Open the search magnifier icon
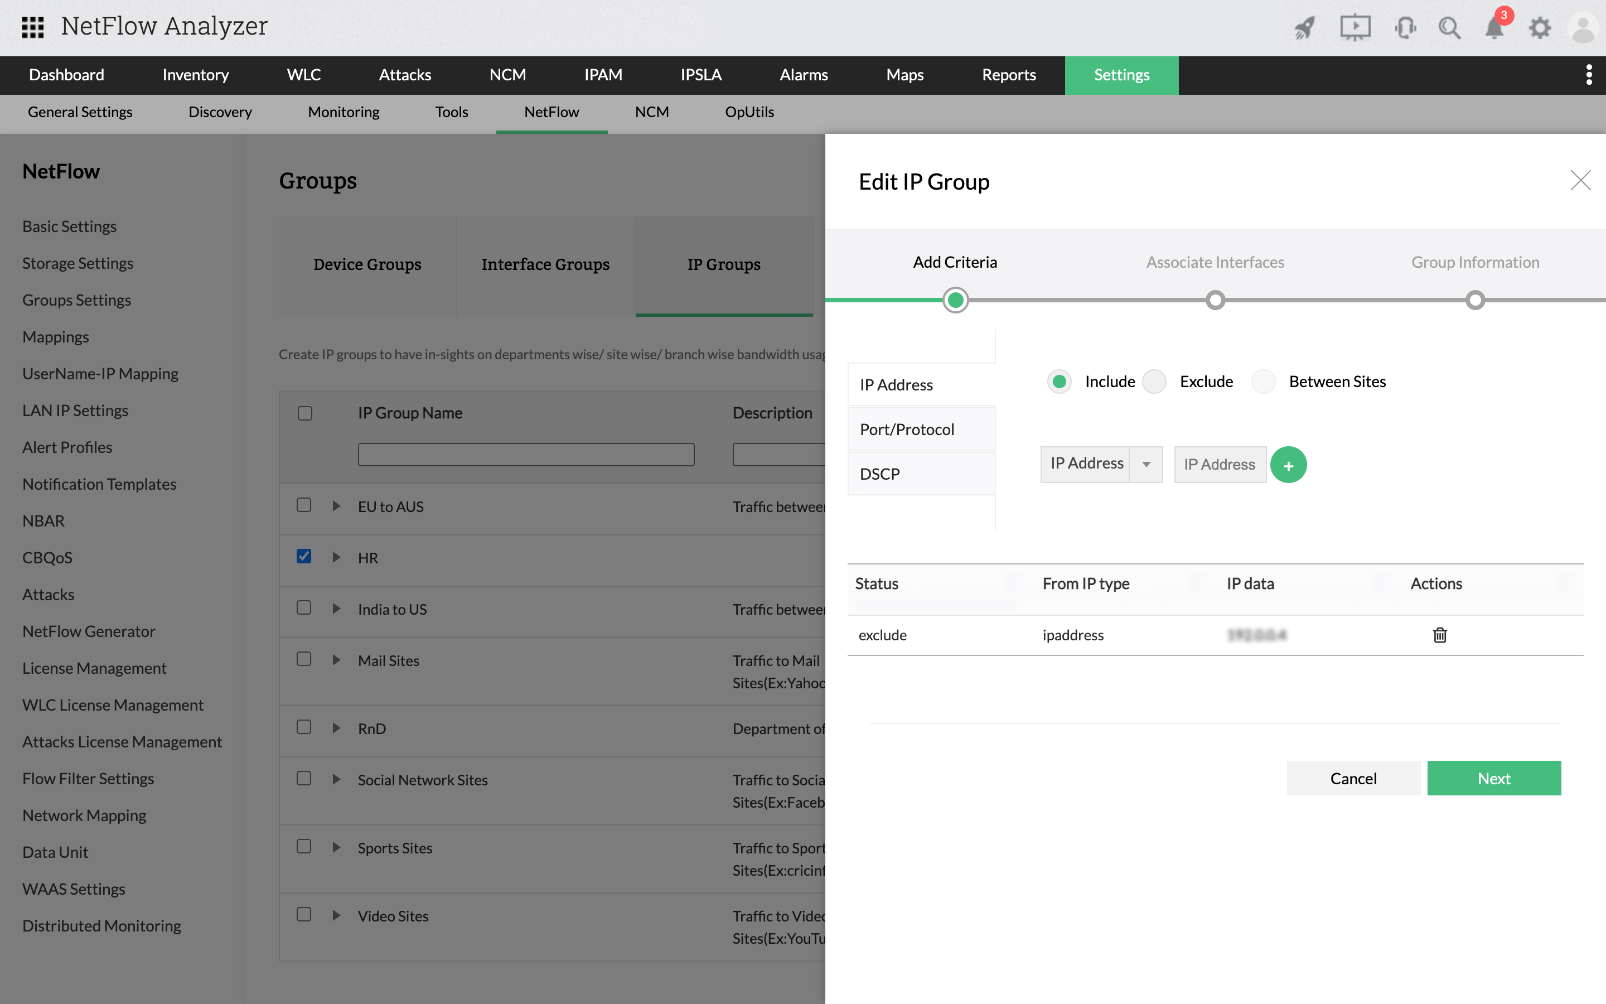Image resolution: width=1606 pixels, height=1004 pixels. point(1449,28)
